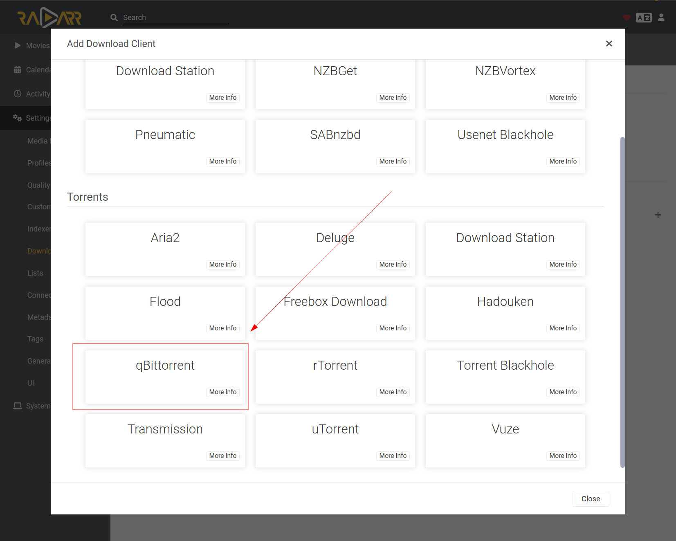This screenshot has height=541, width=676.
Task: Open Quality settings in the sidebar
Action: click(39, 185)
